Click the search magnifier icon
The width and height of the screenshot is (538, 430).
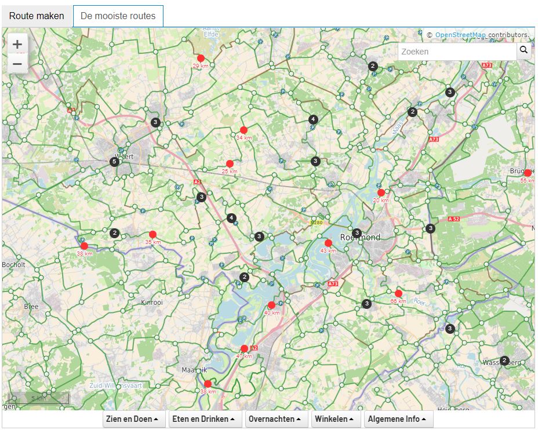(x=524, y=51)
